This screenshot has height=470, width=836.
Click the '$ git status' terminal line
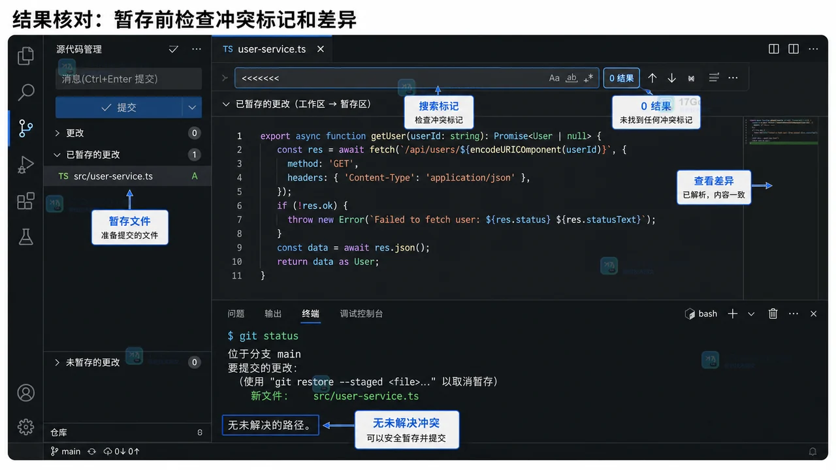pos(263,336)
